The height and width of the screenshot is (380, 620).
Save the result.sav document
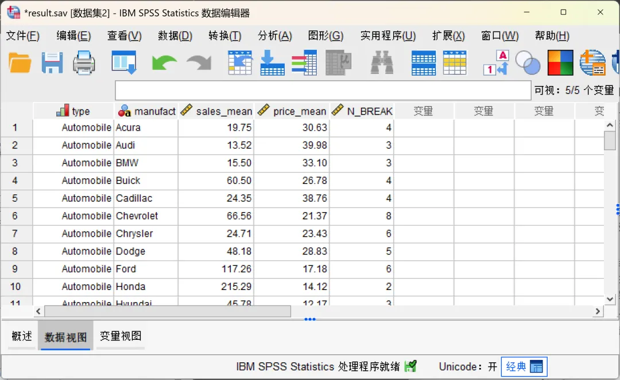(x=52, y=62)
